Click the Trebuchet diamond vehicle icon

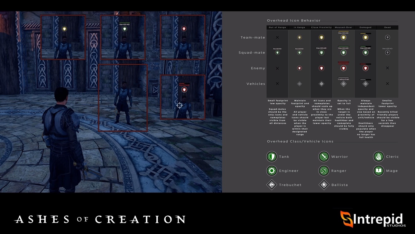pos(272,185)
